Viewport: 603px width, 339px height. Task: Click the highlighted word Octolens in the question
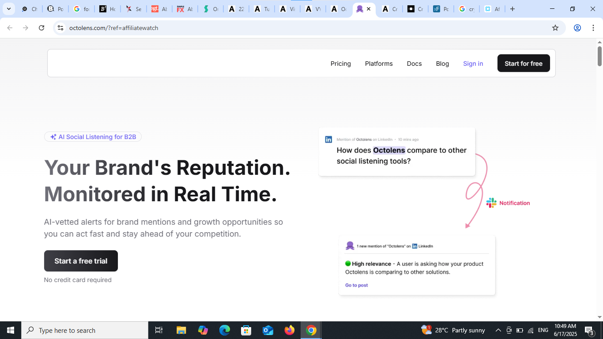click(x=389, y=150)
